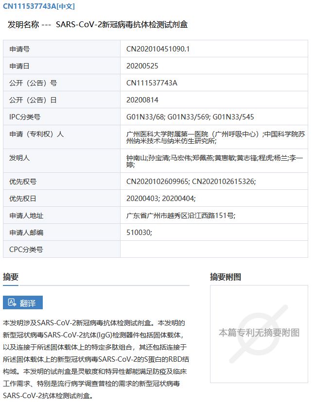Click the postal code 510030

click(139, 232)
